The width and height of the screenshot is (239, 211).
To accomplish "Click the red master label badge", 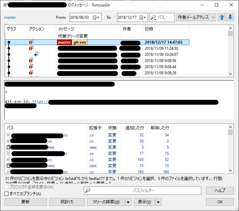I will (64, 42).
